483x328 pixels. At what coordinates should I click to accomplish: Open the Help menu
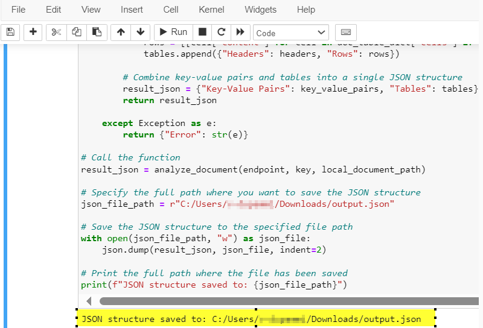306,10
